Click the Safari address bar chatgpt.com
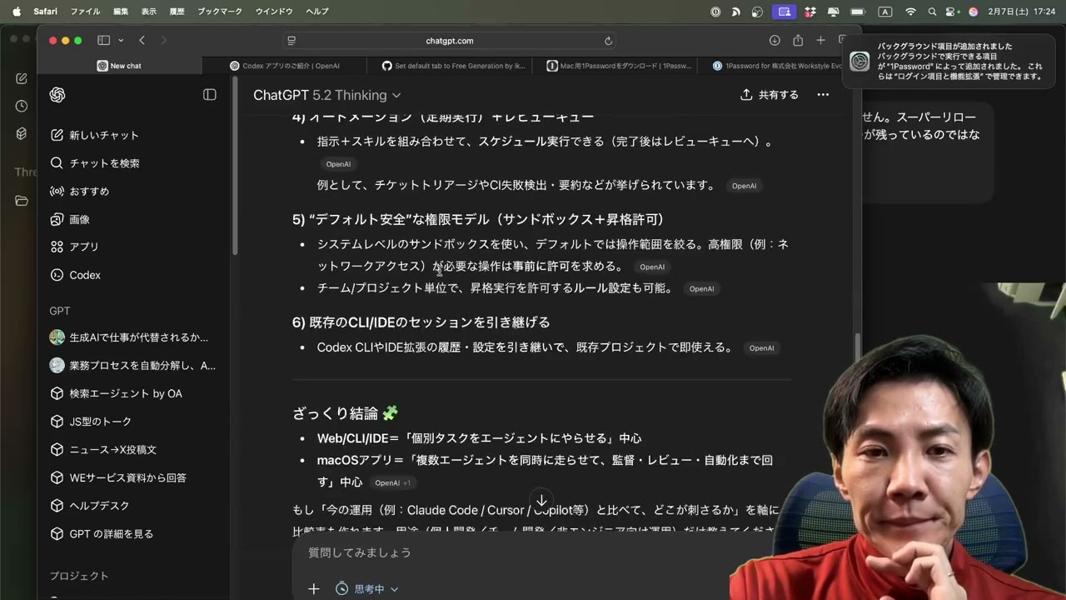 [x=450, y=41]
